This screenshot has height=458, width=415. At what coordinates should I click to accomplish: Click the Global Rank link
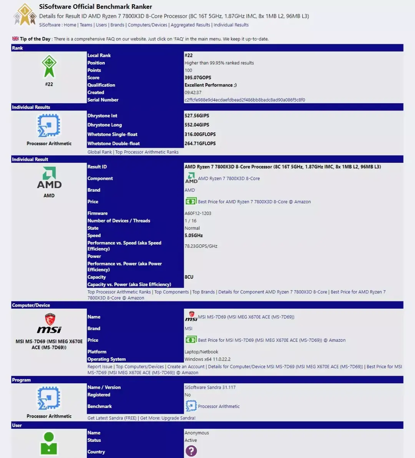coord(100,152)
